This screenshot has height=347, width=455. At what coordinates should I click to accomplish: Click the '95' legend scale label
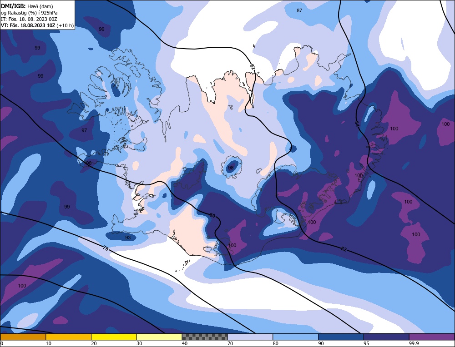(366, 343)
